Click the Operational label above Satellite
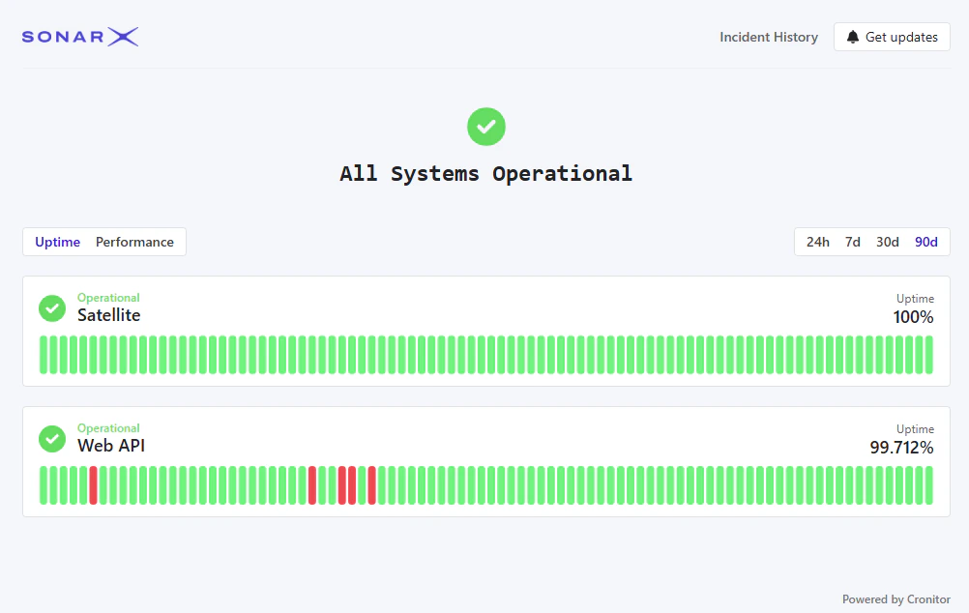The image size is (969, 613). point(108,298)
